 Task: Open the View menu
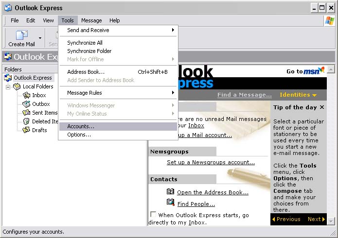click(x=48, y=20)
